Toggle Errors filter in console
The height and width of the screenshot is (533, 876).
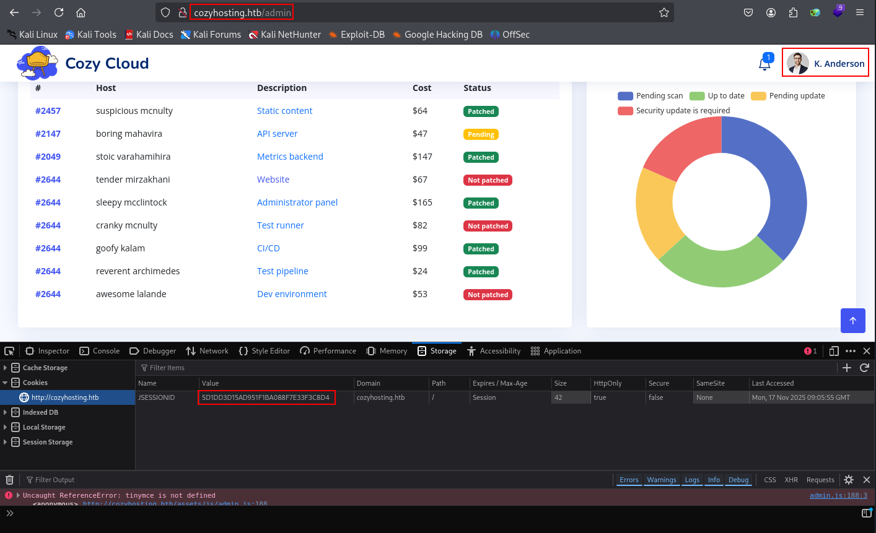pyautogui.click(x=629, y=480)
